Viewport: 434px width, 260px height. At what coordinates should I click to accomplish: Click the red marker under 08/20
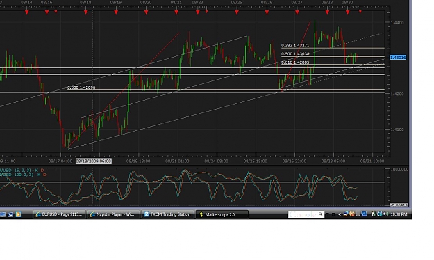pos(146,12)
